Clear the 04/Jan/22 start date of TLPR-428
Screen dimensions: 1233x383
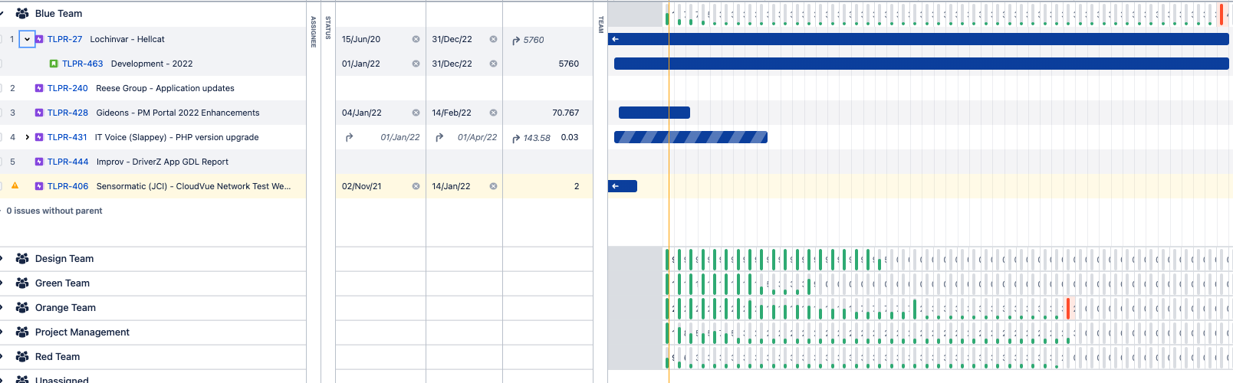(x=416, y=113)
